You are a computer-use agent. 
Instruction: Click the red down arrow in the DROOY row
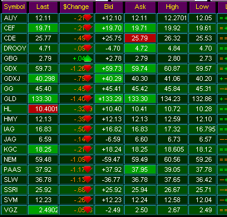87,48
